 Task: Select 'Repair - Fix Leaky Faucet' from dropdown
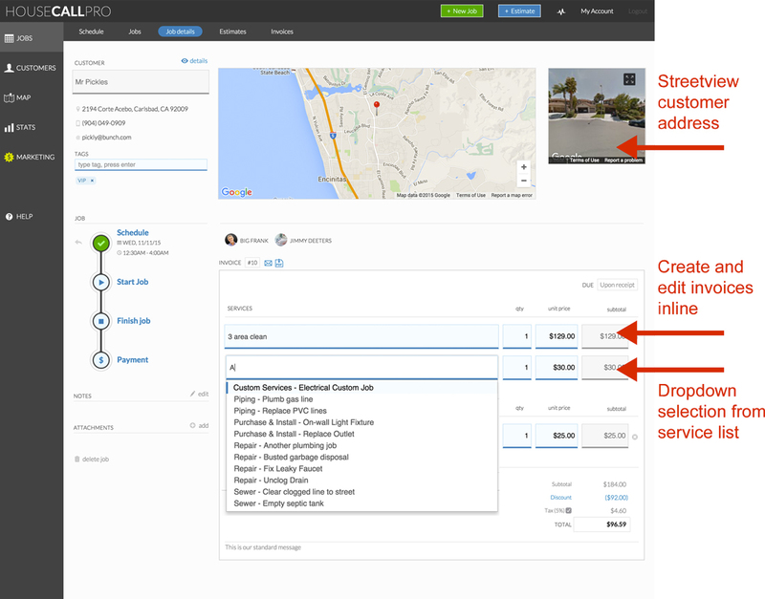tap(278, 468)
